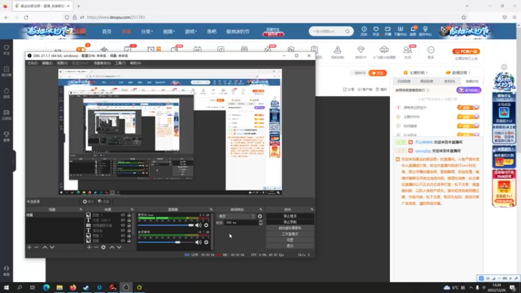Click 停止推流 in OBS controls

[290, 216]
